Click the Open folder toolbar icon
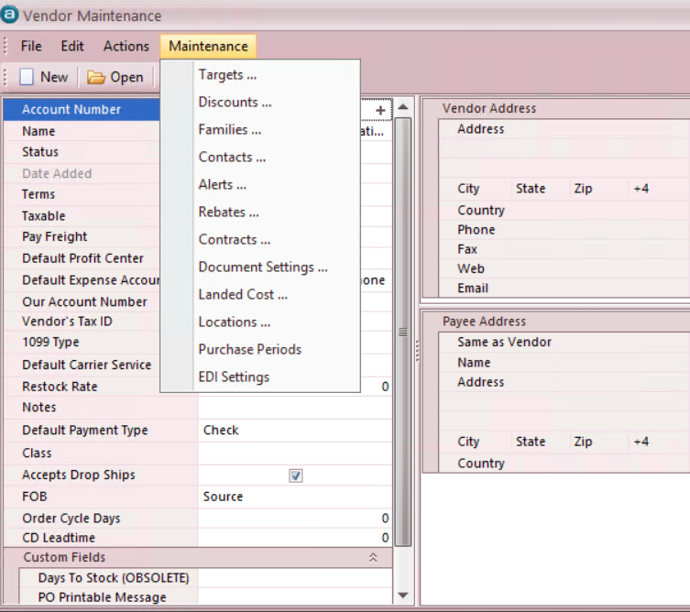The height and width of the screenshot is (612, 690). 96,77
